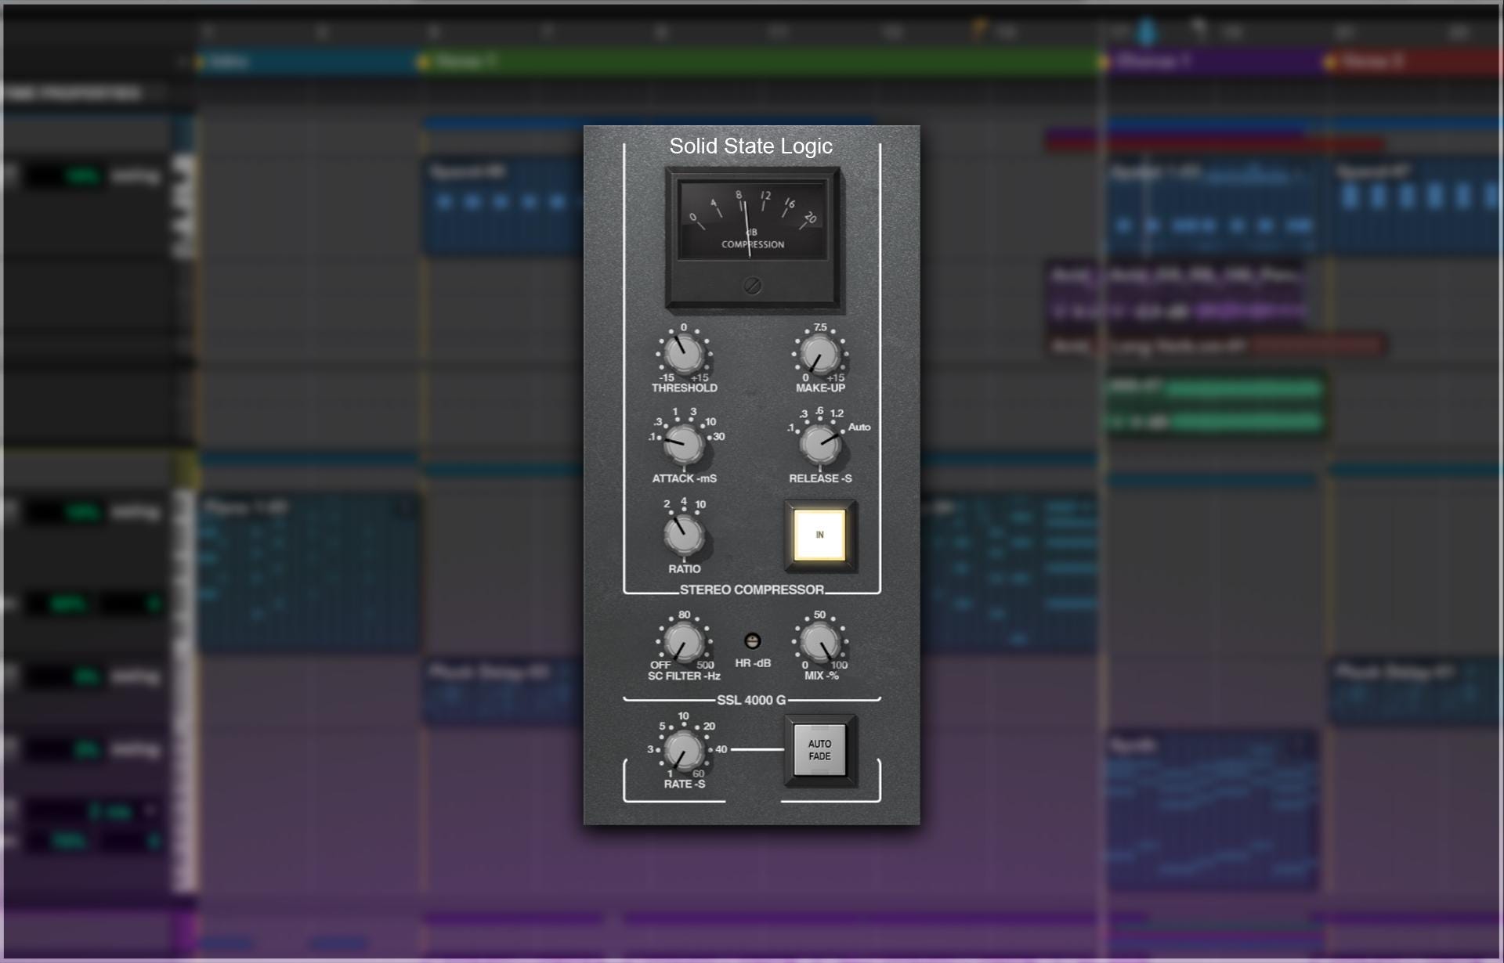Toggle the Auto Fade button

pos(819,750)
